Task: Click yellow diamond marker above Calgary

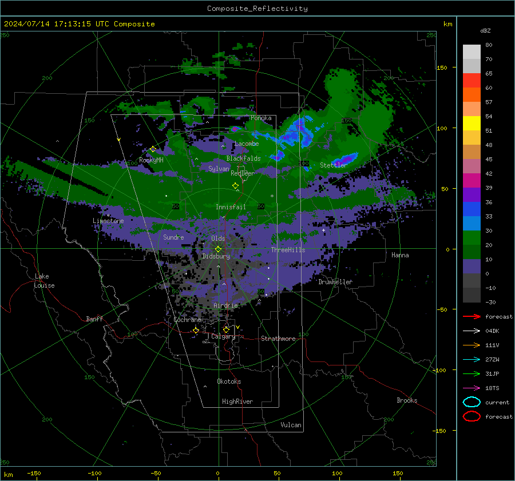Action: pos(226,329)
